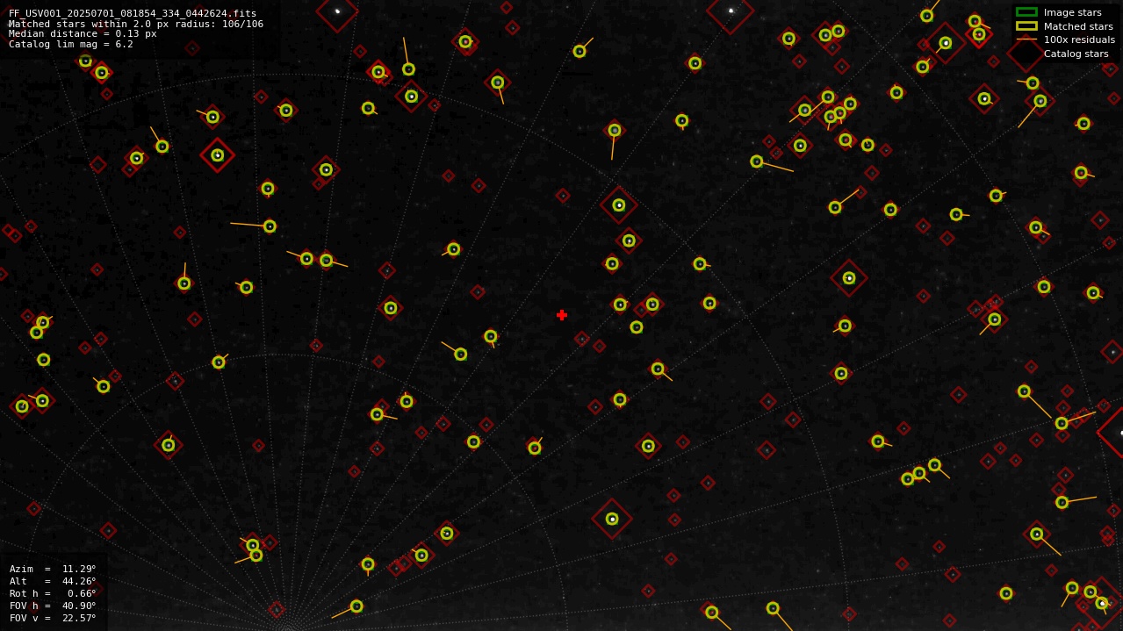This screenshot has height=631, width=1123.
Task: Click the yellow Matched stars legend swatch
Action: 1026,26
